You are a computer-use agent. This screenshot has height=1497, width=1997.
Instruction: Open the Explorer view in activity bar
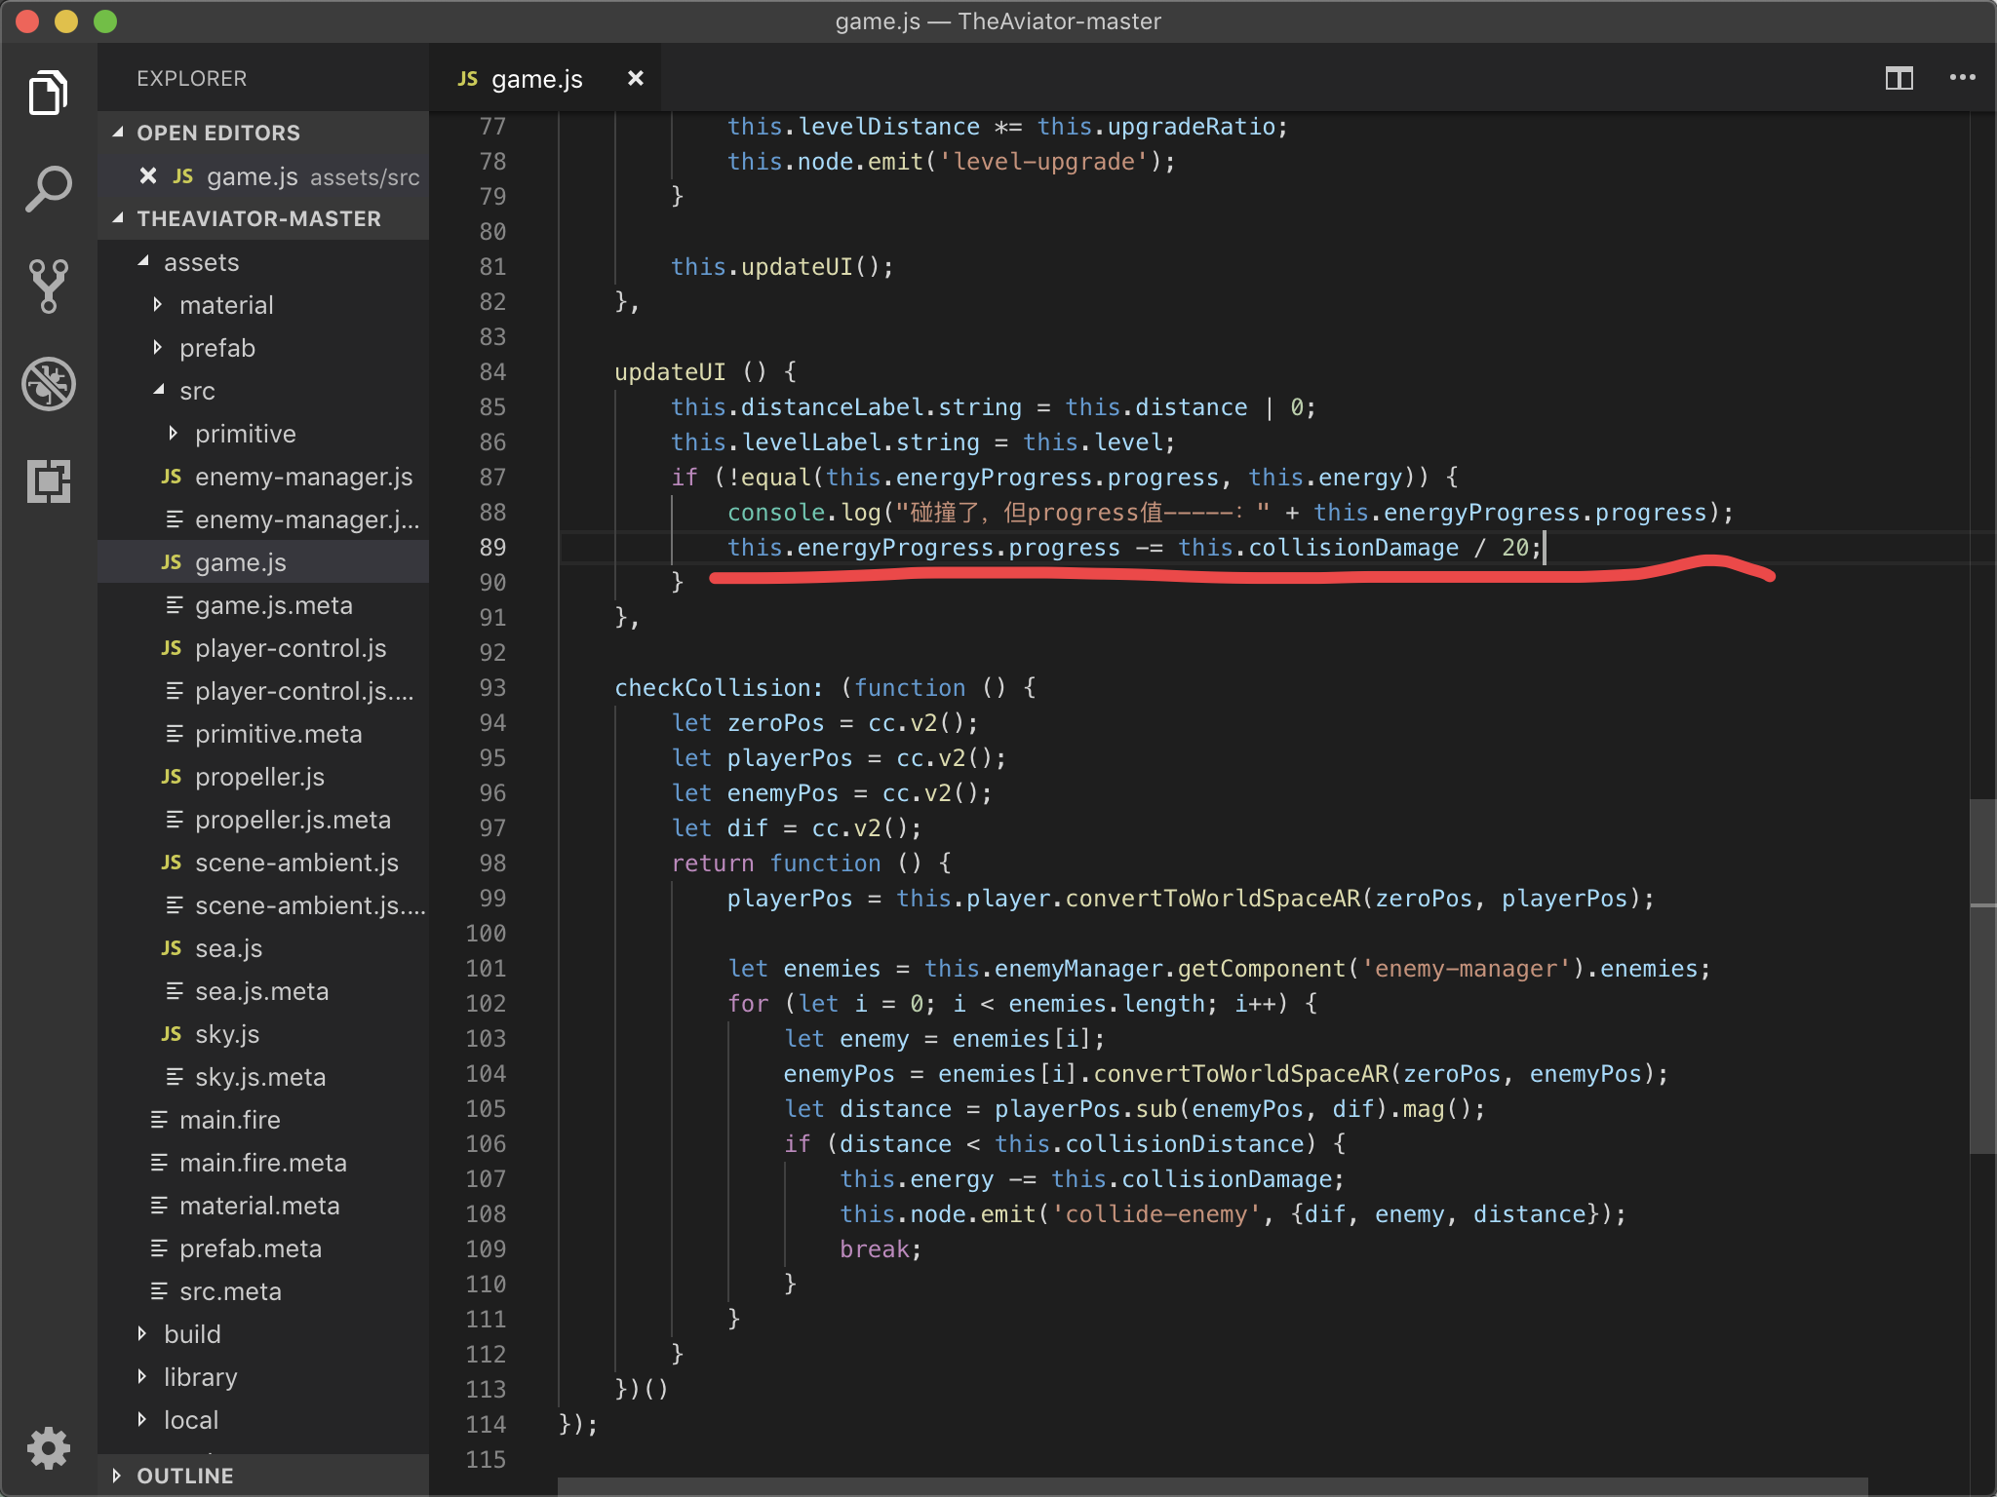(48, 93)
